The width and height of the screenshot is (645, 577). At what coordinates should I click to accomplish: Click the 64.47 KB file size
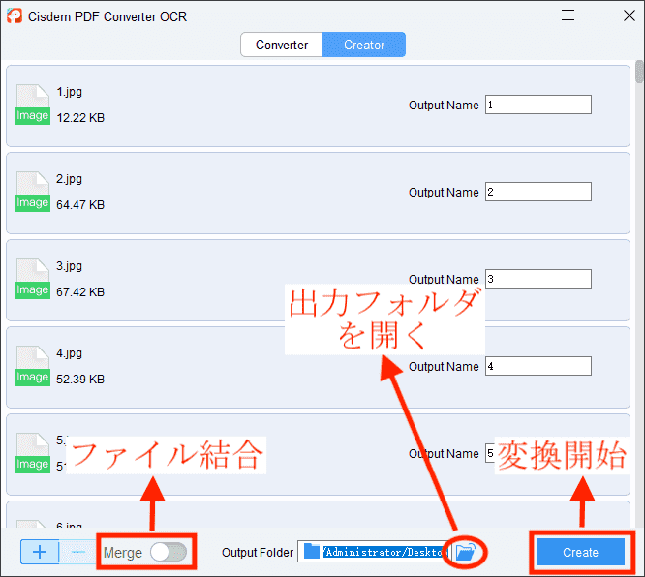tap(80, 205)
